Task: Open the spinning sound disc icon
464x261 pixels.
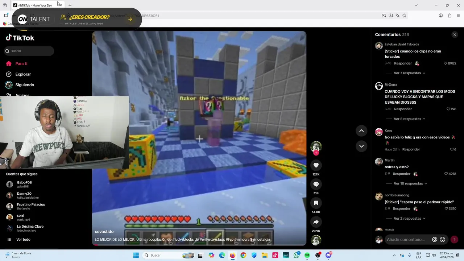Action: 316,240
